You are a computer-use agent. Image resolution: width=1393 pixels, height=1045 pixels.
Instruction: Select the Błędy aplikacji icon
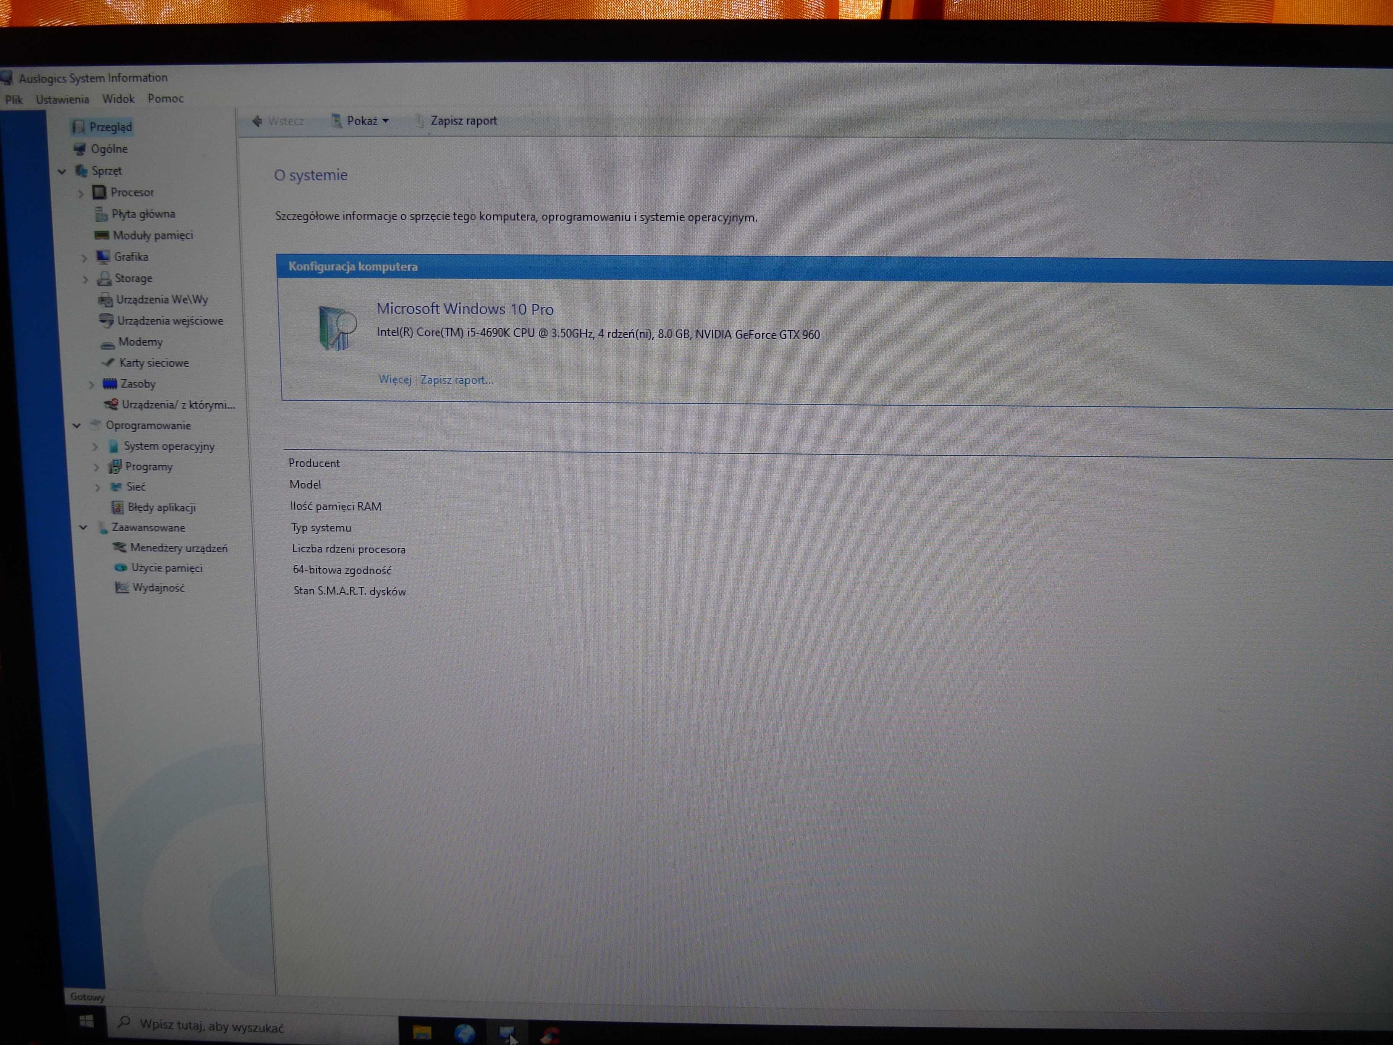click(x=117, y=507)
